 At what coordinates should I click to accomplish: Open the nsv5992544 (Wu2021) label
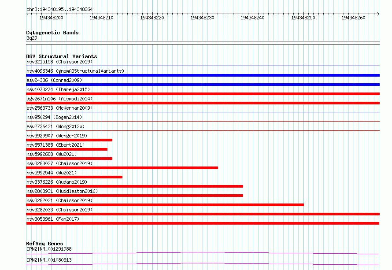[52, 173]
